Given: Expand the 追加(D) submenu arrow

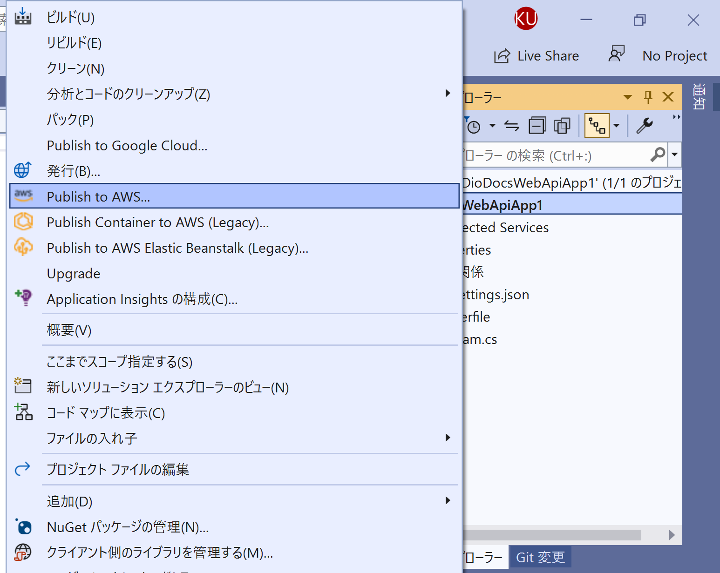Looking at the screenshot, I should pyautogui.click(x=448, y=500).
